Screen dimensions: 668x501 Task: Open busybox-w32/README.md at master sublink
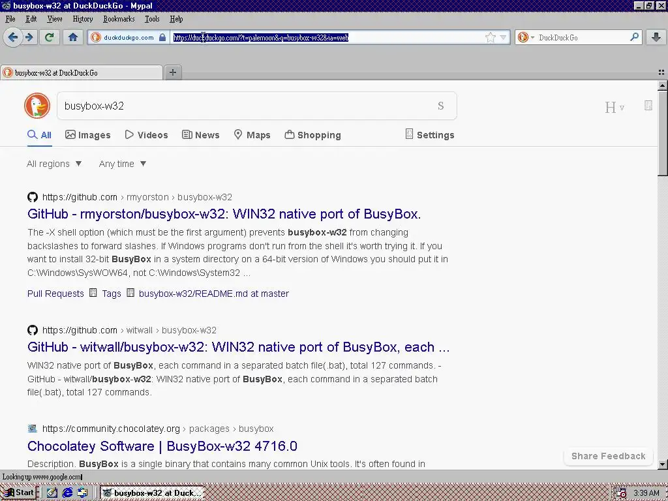click(x=214, y=294)
